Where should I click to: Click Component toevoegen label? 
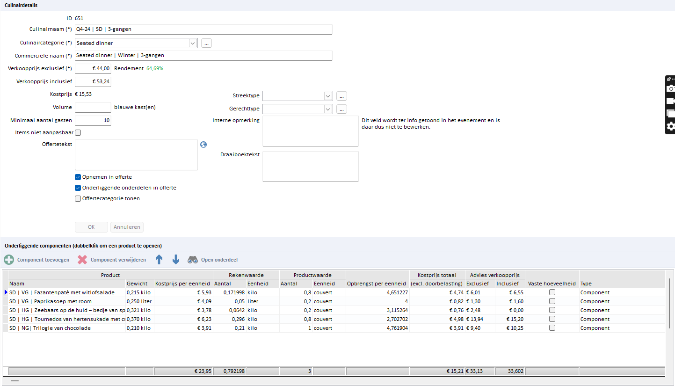pos(43,260)
